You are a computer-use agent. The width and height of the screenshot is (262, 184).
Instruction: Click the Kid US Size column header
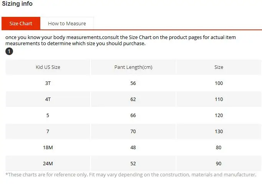[x=48, y=67]
